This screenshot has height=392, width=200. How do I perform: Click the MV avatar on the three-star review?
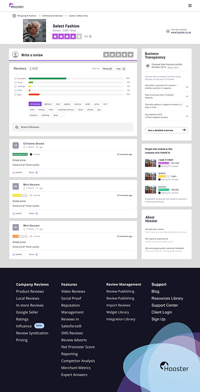point(16,186)
